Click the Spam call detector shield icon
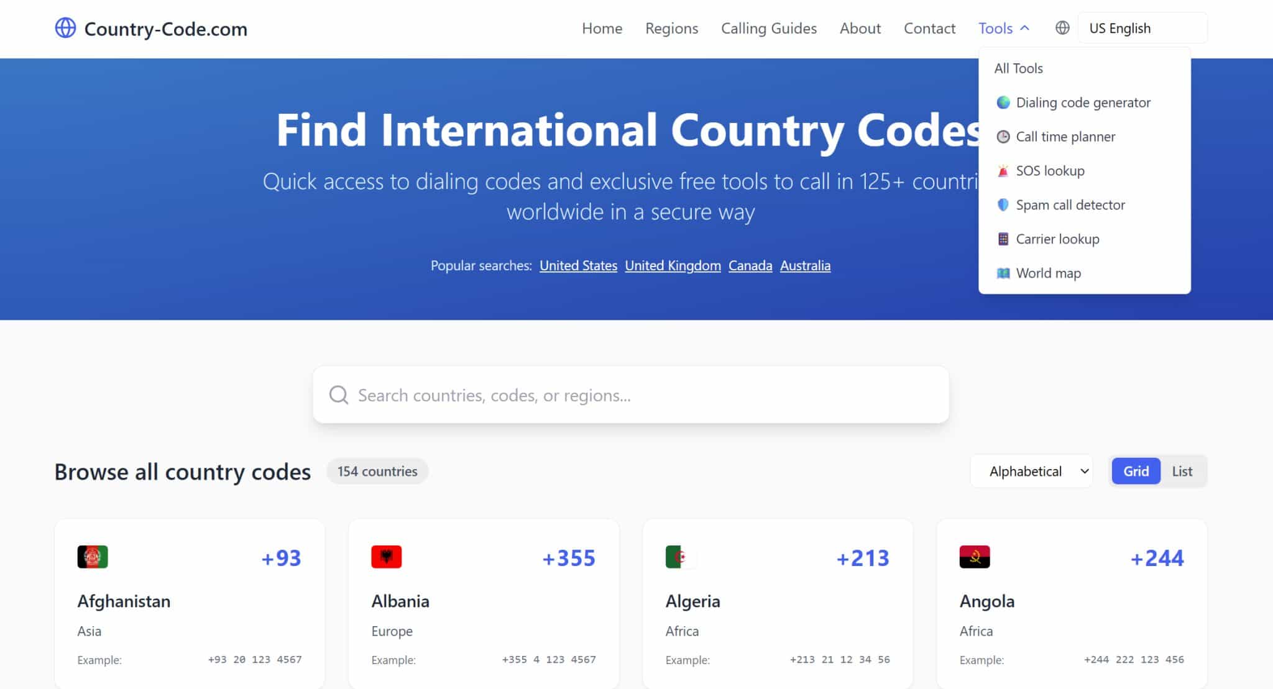 pyautogui.click(x=1003, y=205)
